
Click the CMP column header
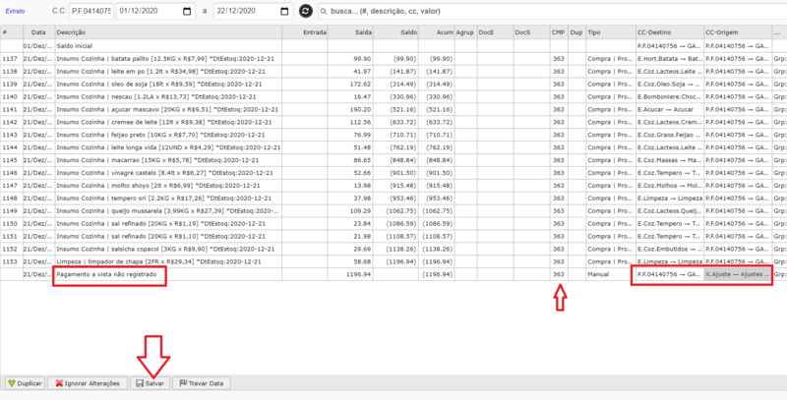tap(559, 32)
